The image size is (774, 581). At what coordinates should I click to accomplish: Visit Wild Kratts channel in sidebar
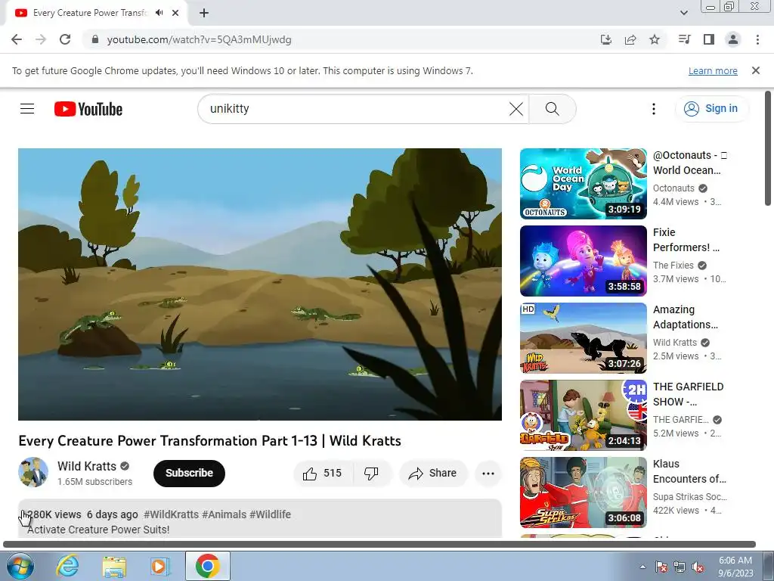[x=675, y=343]
